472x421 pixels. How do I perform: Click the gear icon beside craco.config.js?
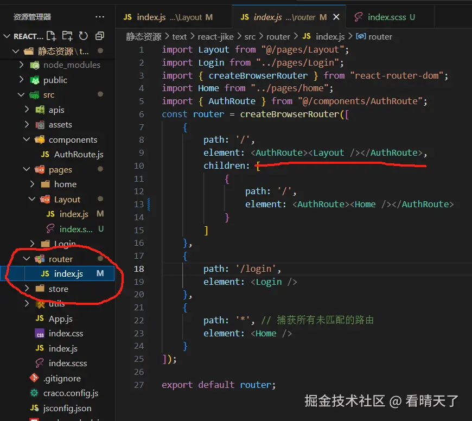click(x=34, y=393)
